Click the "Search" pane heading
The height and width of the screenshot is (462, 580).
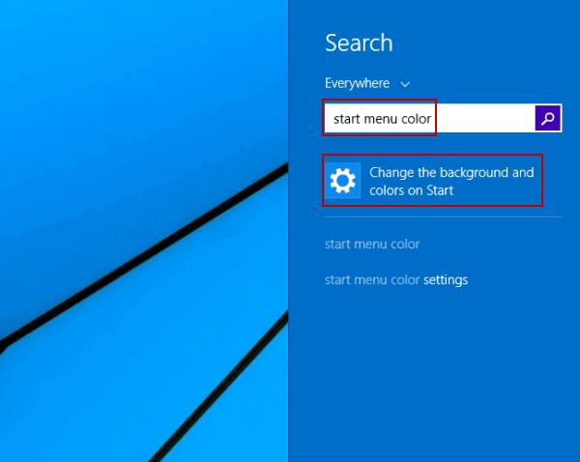(x=359, y=43)
